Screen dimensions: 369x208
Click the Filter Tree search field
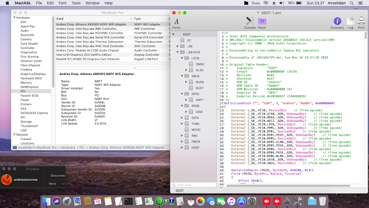tap(194, 185)
